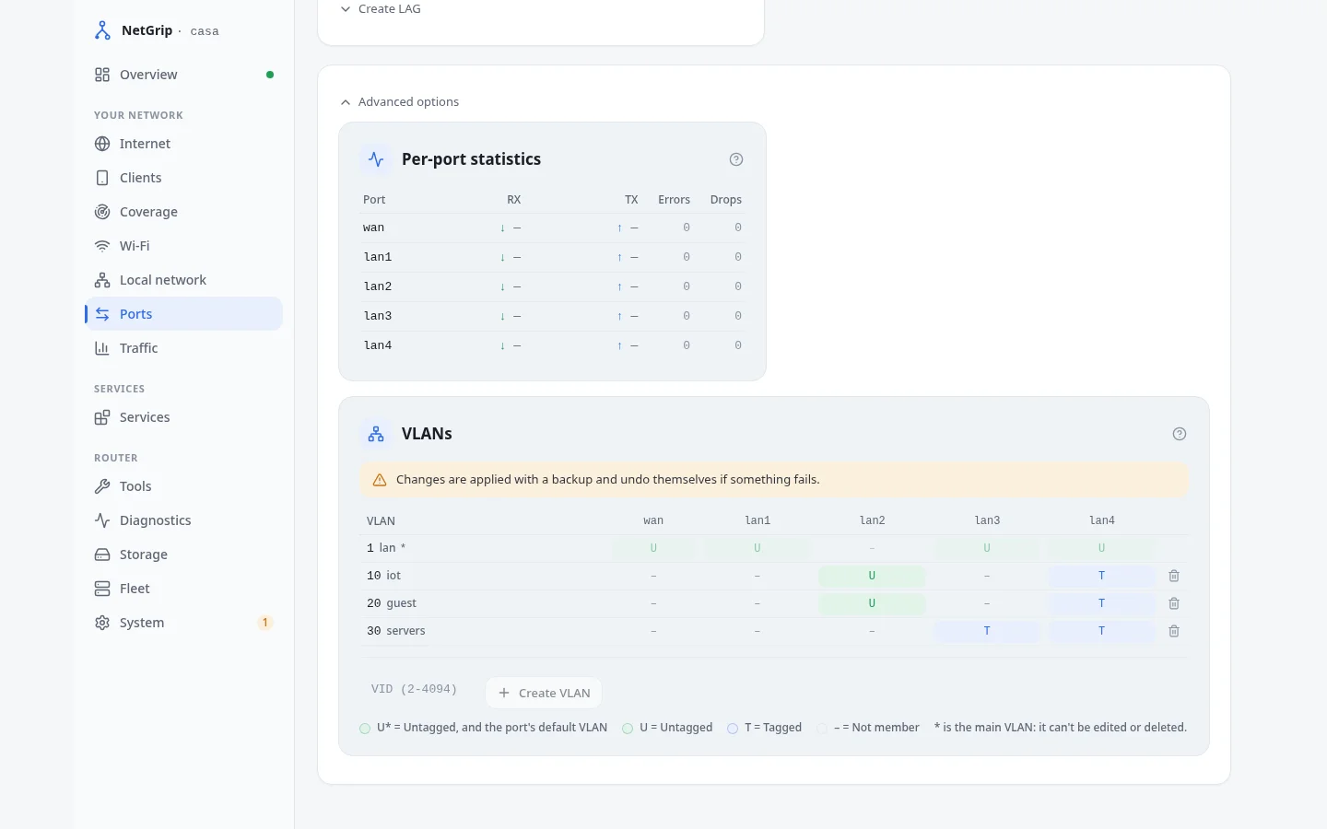Open the Tools page
Screen dimensions: 1327x829
click(183, 486)
